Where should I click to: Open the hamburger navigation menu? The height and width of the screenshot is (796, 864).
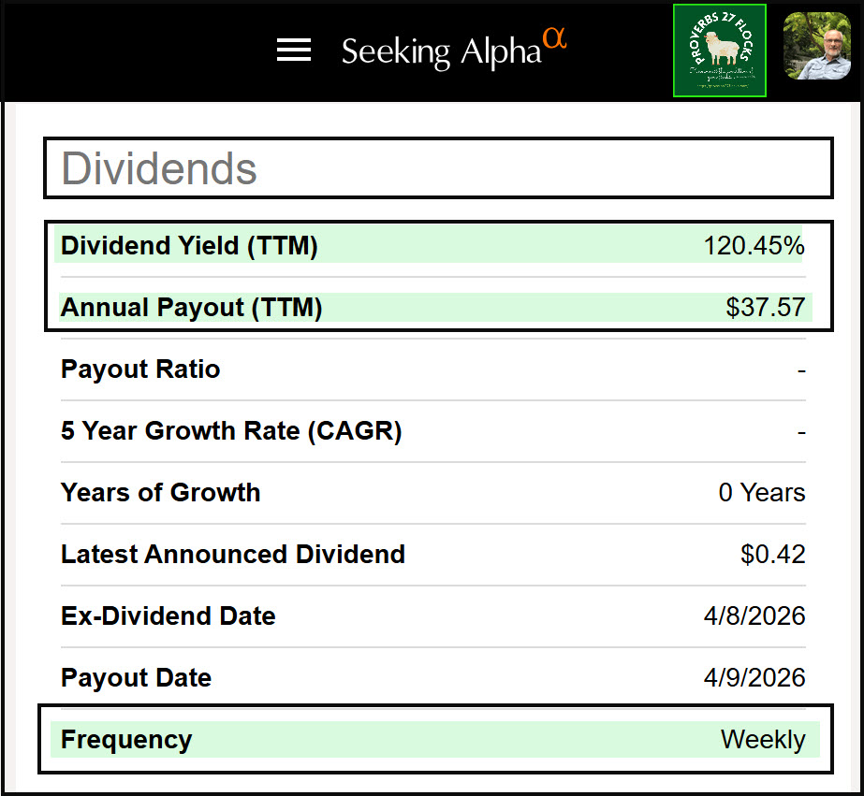tap(294, 51)
